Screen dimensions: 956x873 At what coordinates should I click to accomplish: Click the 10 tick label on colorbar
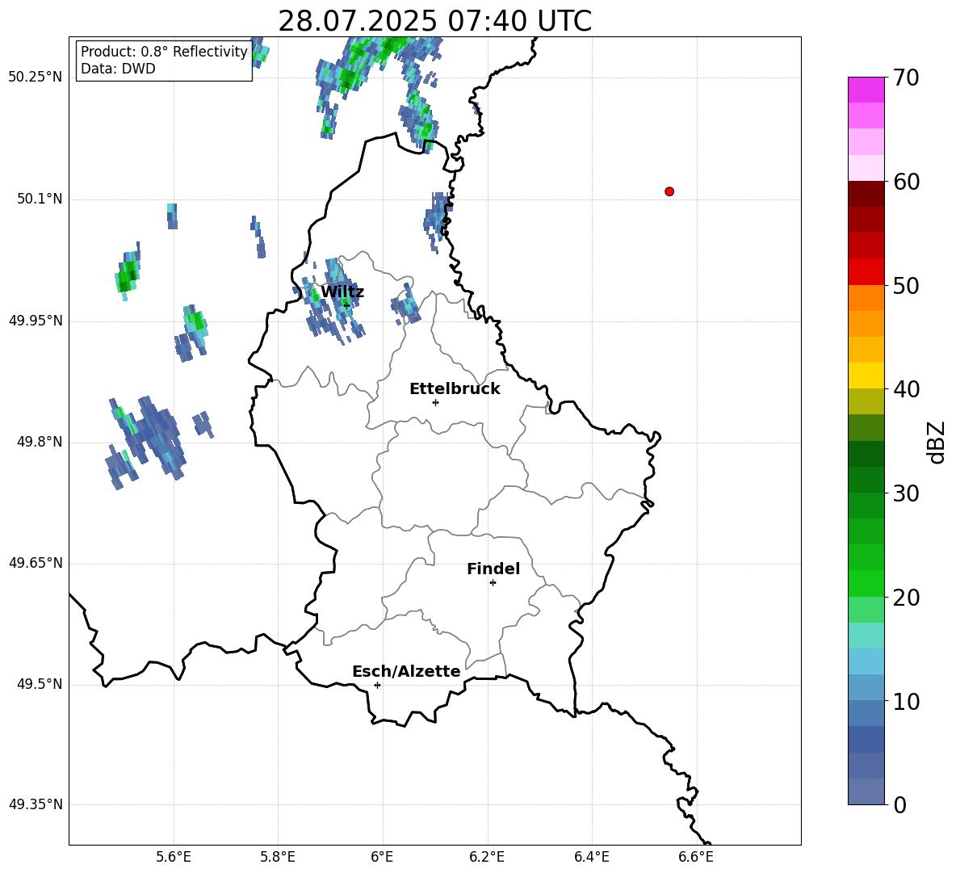(x=906, y=701)
